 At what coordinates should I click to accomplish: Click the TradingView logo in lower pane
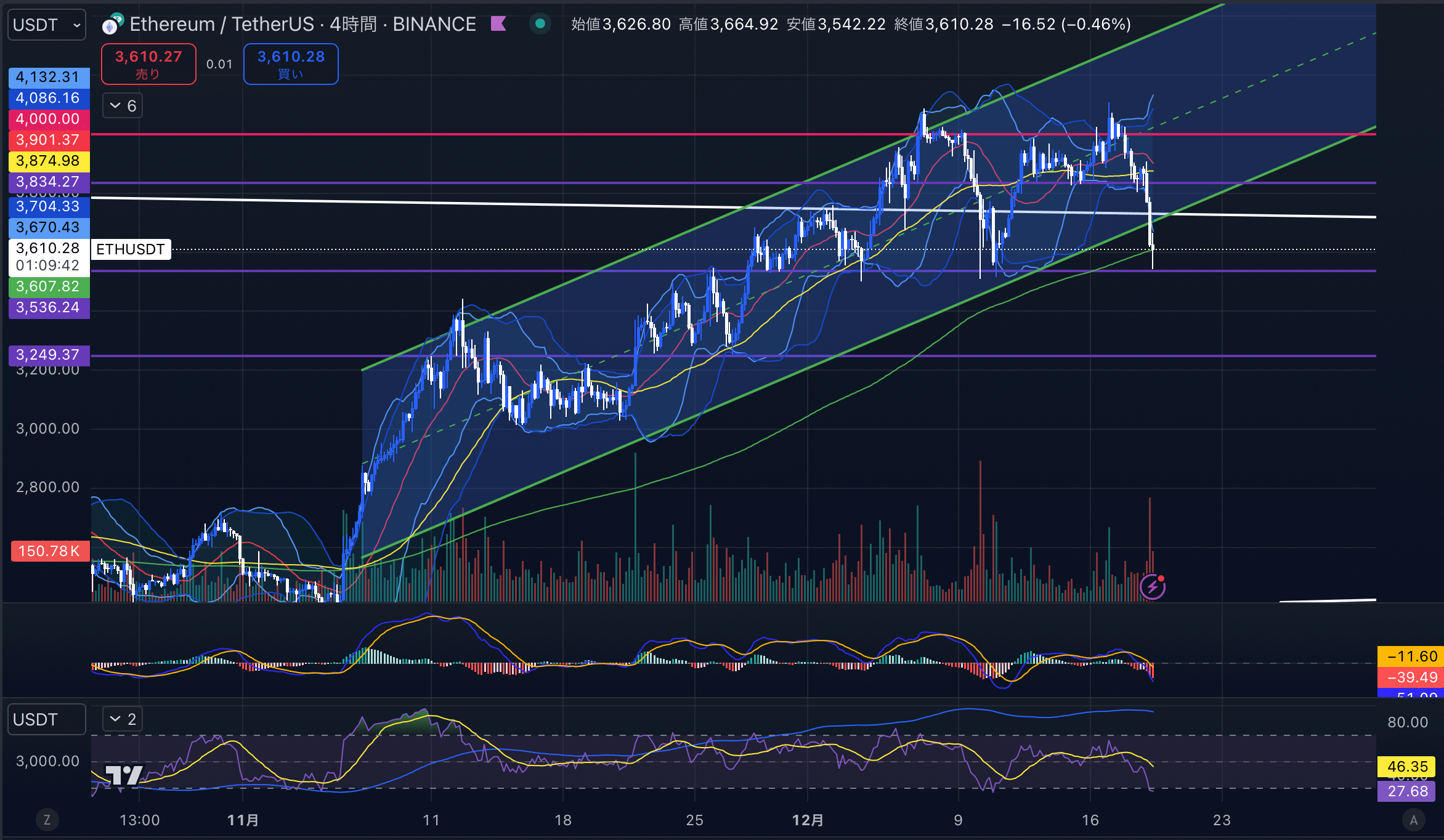click(124, 775)
